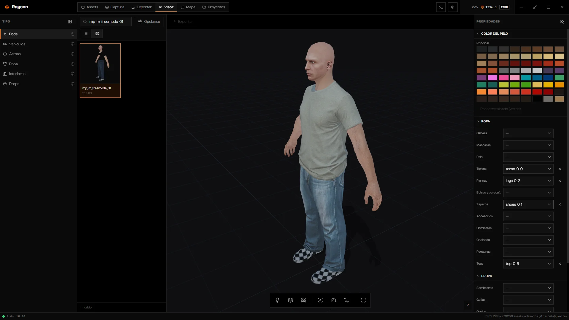Click the bug debug icon in viewer toolbar

click(303, 300)
